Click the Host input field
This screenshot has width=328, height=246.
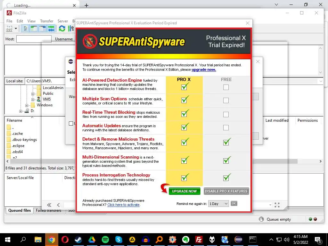[x=34, y=39]
